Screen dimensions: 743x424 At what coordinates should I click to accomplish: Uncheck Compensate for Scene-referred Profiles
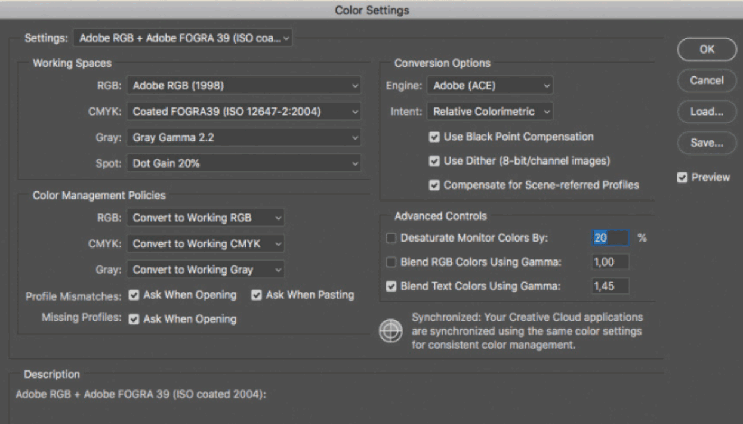click(x=434, y=185)
